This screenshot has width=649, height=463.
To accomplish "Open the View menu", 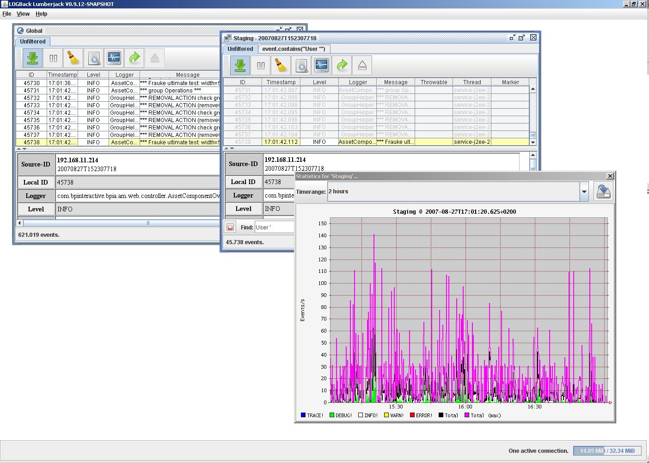I will [23, 14].
